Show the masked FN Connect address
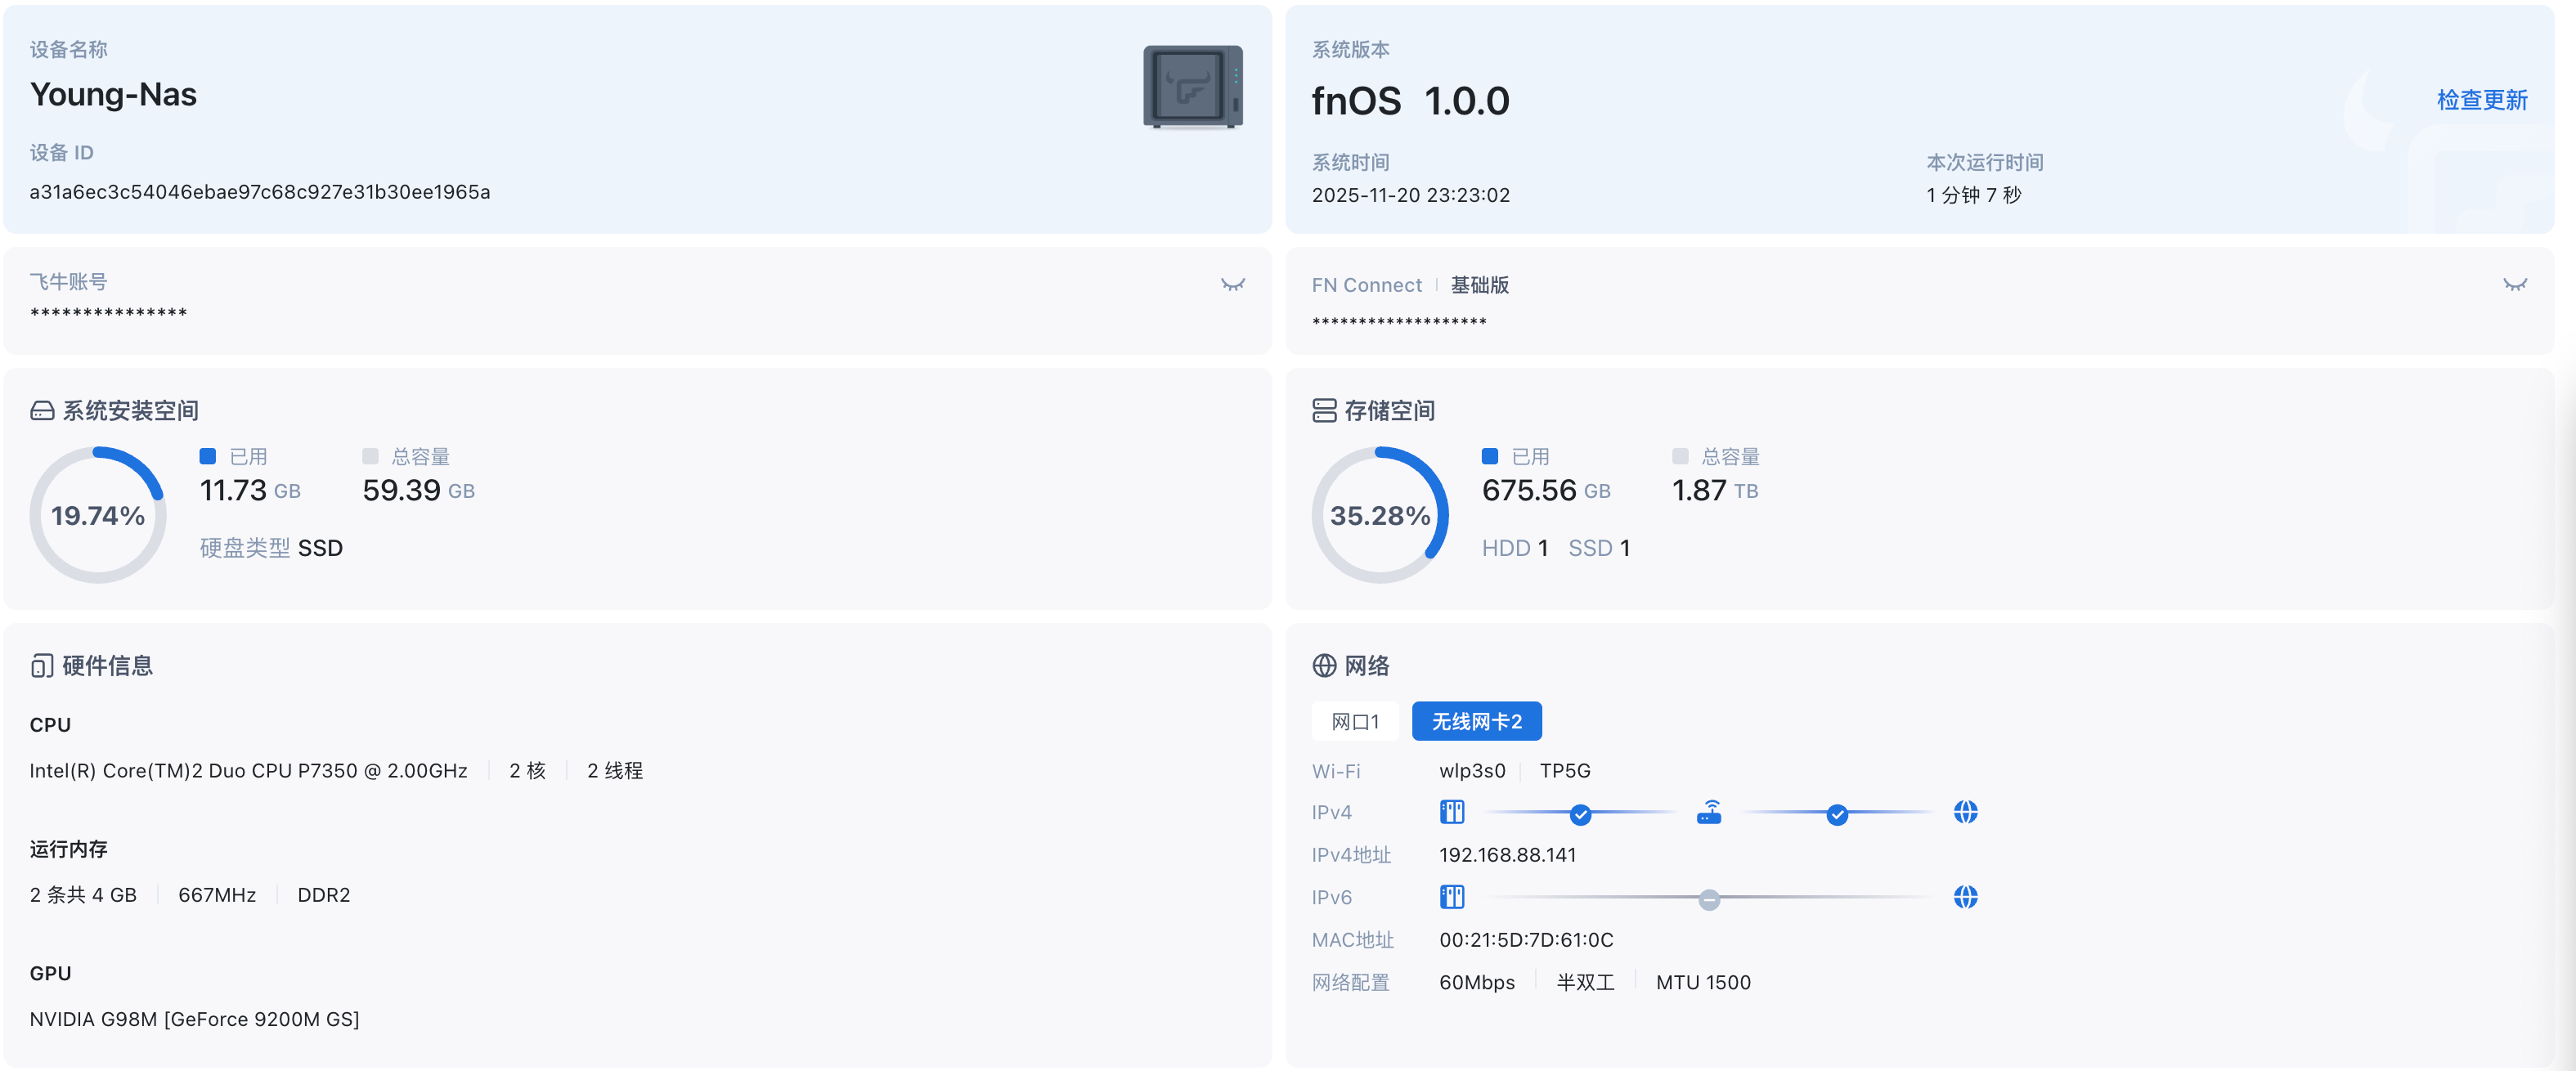The height and width of the screenshot is (1071, 2576). pos(2515,283)
